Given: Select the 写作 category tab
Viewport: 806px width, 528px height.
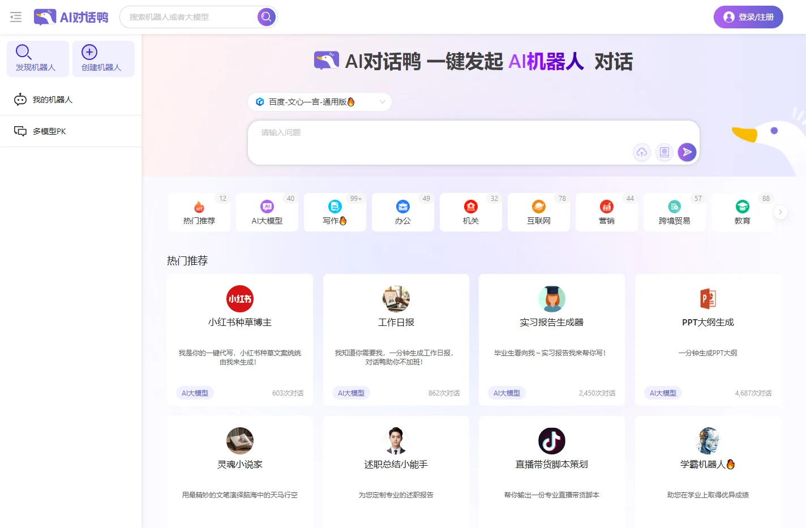Looking at the screenshot, I should [x=335, y=212].
